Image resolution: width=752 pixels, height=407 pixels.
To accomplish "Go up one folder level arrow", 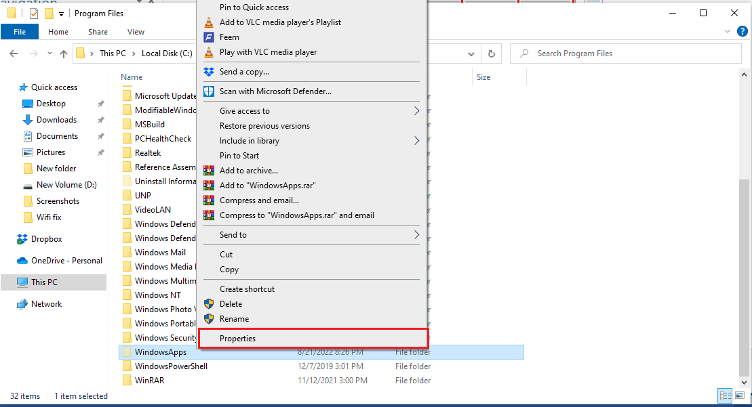I will click(63, 53).
